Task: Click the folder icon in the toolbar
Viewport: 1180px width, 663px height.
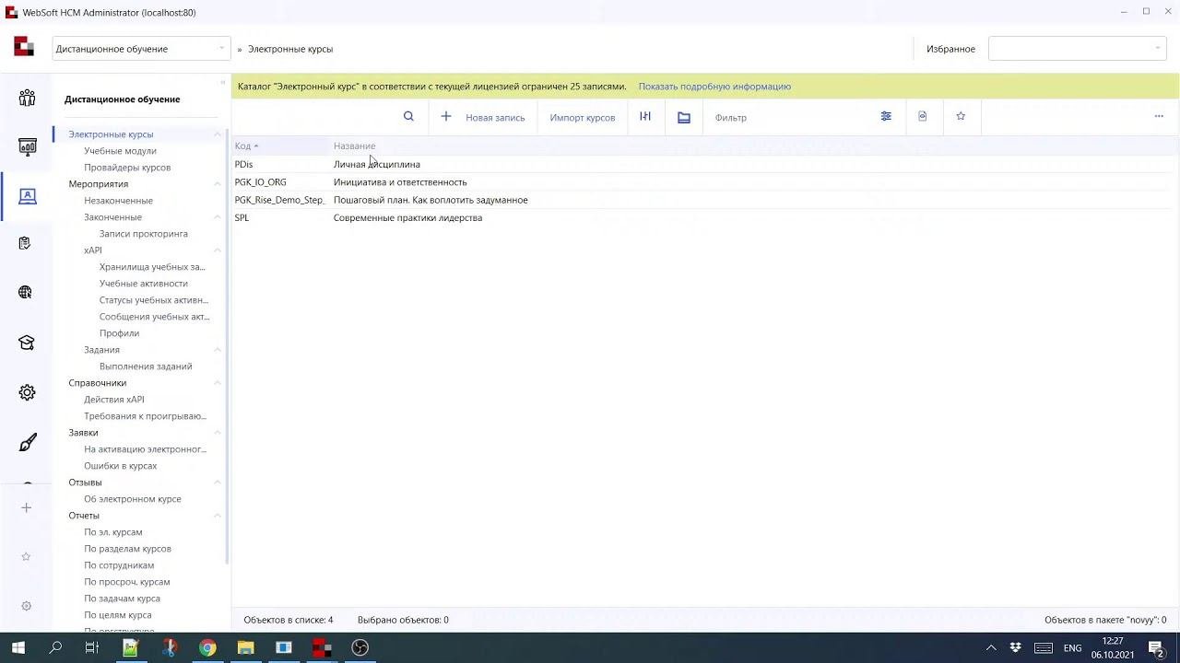Action: (684, 117)
